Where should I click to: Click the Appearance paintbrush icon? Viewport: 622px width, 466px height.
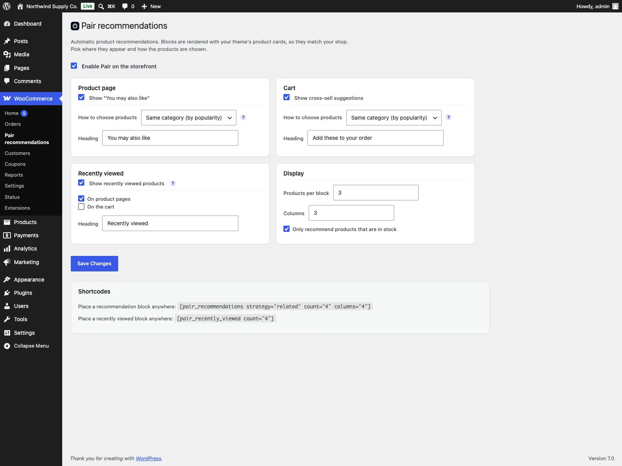[x=7, y=280]
